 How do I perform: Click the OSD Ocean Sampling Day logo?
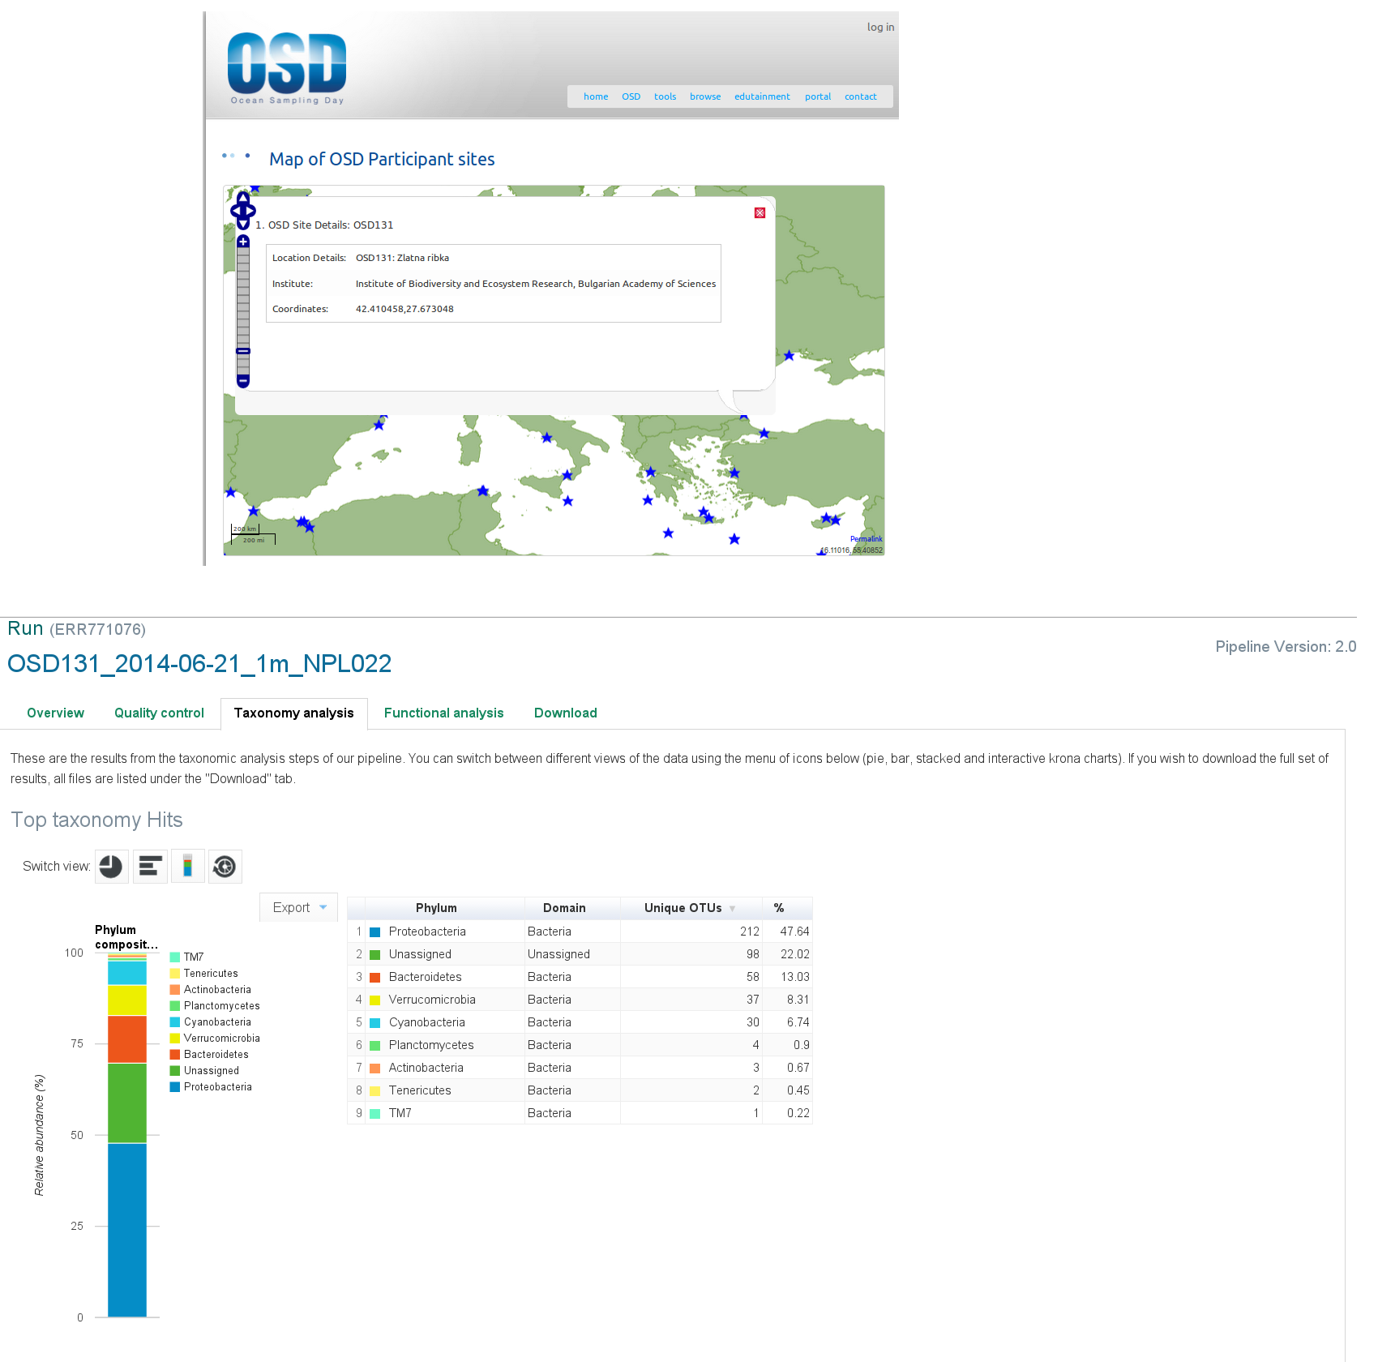click(287, 68)
